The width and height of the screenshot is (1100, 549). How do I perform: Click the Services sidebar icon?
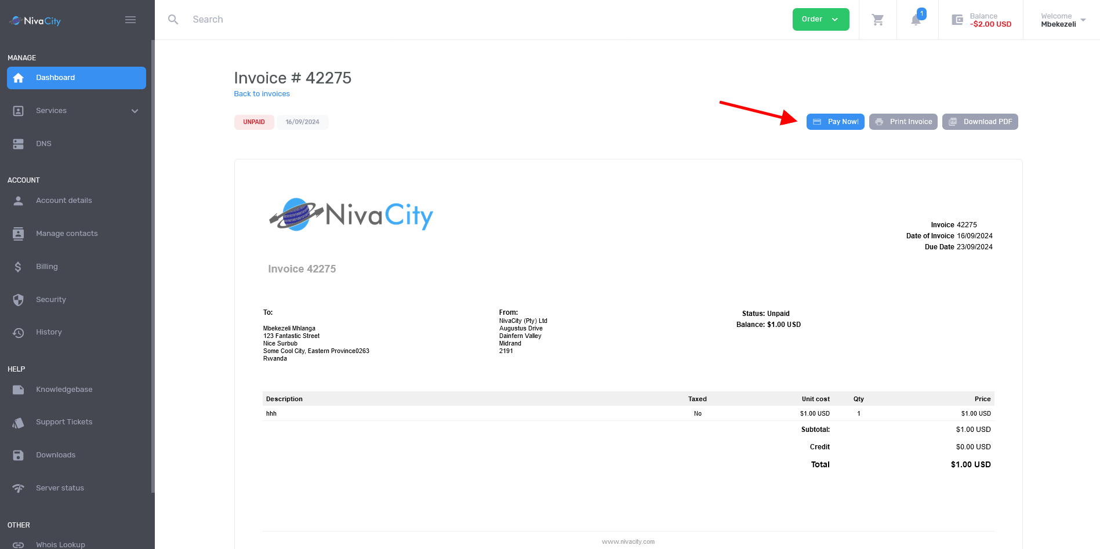19,111
